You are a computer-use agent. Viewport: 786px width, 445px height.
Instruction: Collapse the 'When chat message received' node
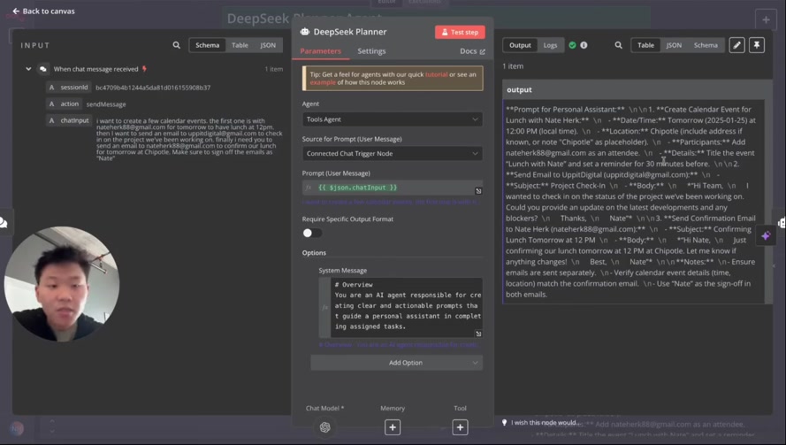tap(28, 69)
